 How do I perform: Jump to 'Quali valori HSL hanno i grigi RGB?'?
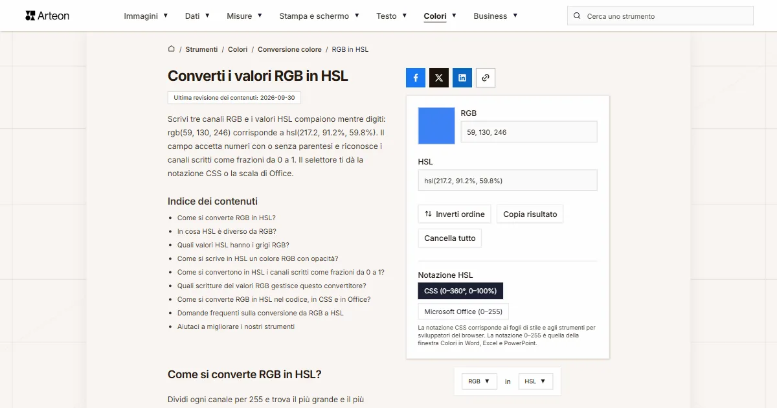233,245
